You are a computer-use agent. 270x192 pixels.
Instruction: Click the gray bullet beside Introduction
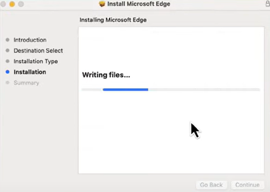click(x=7, y=40)
